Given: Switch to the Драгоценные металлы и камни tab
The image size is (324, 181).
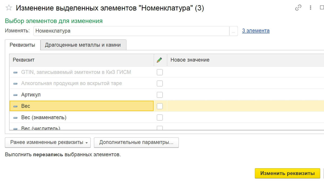Looking at the screenshot, I should (x=83, y=45).
